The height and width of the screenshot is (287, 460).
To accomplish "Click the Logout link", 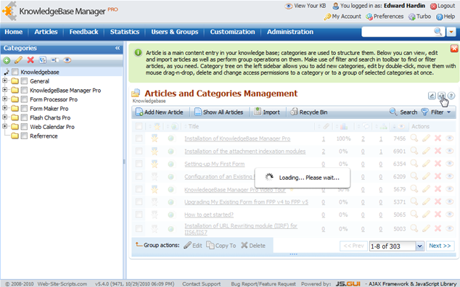I will coord(443,6).
